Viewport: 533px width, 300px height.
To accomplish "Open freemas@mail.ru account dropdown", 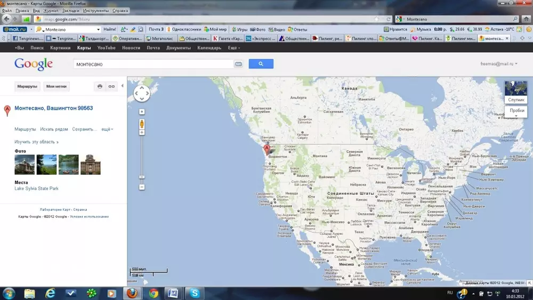I will tap(498, 64).
